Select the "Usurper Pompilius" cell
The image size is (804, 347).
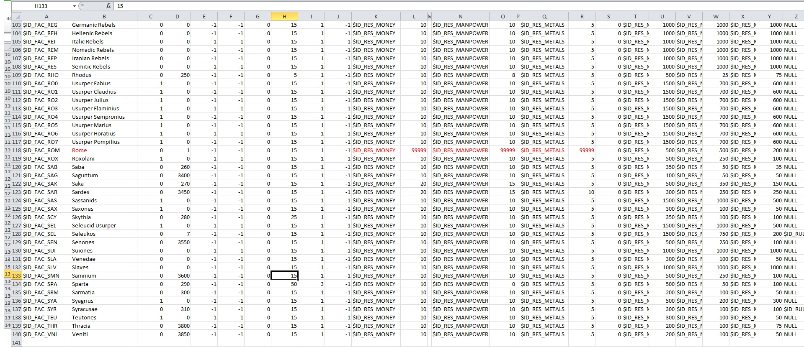pyautogui.click(x=104, y=142)
